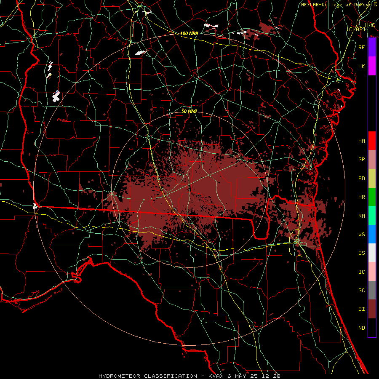Click the DS white legend swatch
The image size is (379, 379).
click(372, 253)
